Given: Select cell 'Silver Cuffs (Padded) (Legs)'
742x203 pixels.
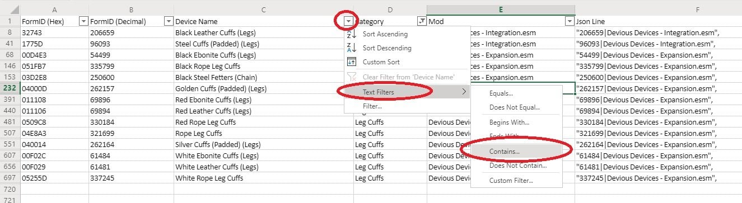Looking at the screenshot, I should pos(264,145).
